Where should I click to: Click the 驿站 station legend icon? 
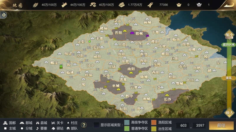pyautogui.click(x=53, y=128)
